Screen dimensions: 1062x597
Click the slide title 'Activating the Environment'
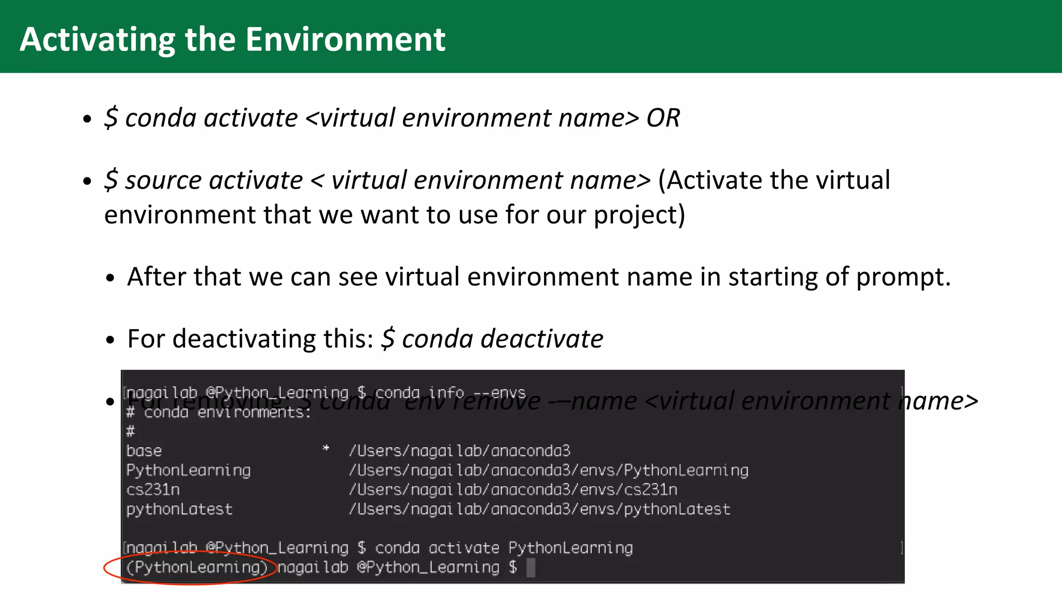[232, 39]
